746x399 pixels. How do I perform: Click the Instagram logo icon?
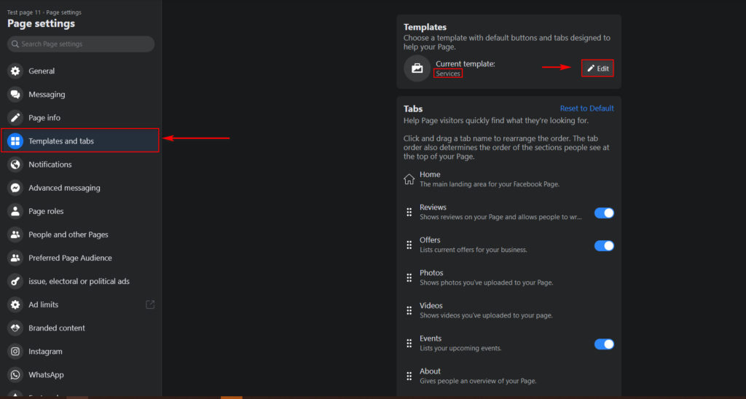pos(15,351)
